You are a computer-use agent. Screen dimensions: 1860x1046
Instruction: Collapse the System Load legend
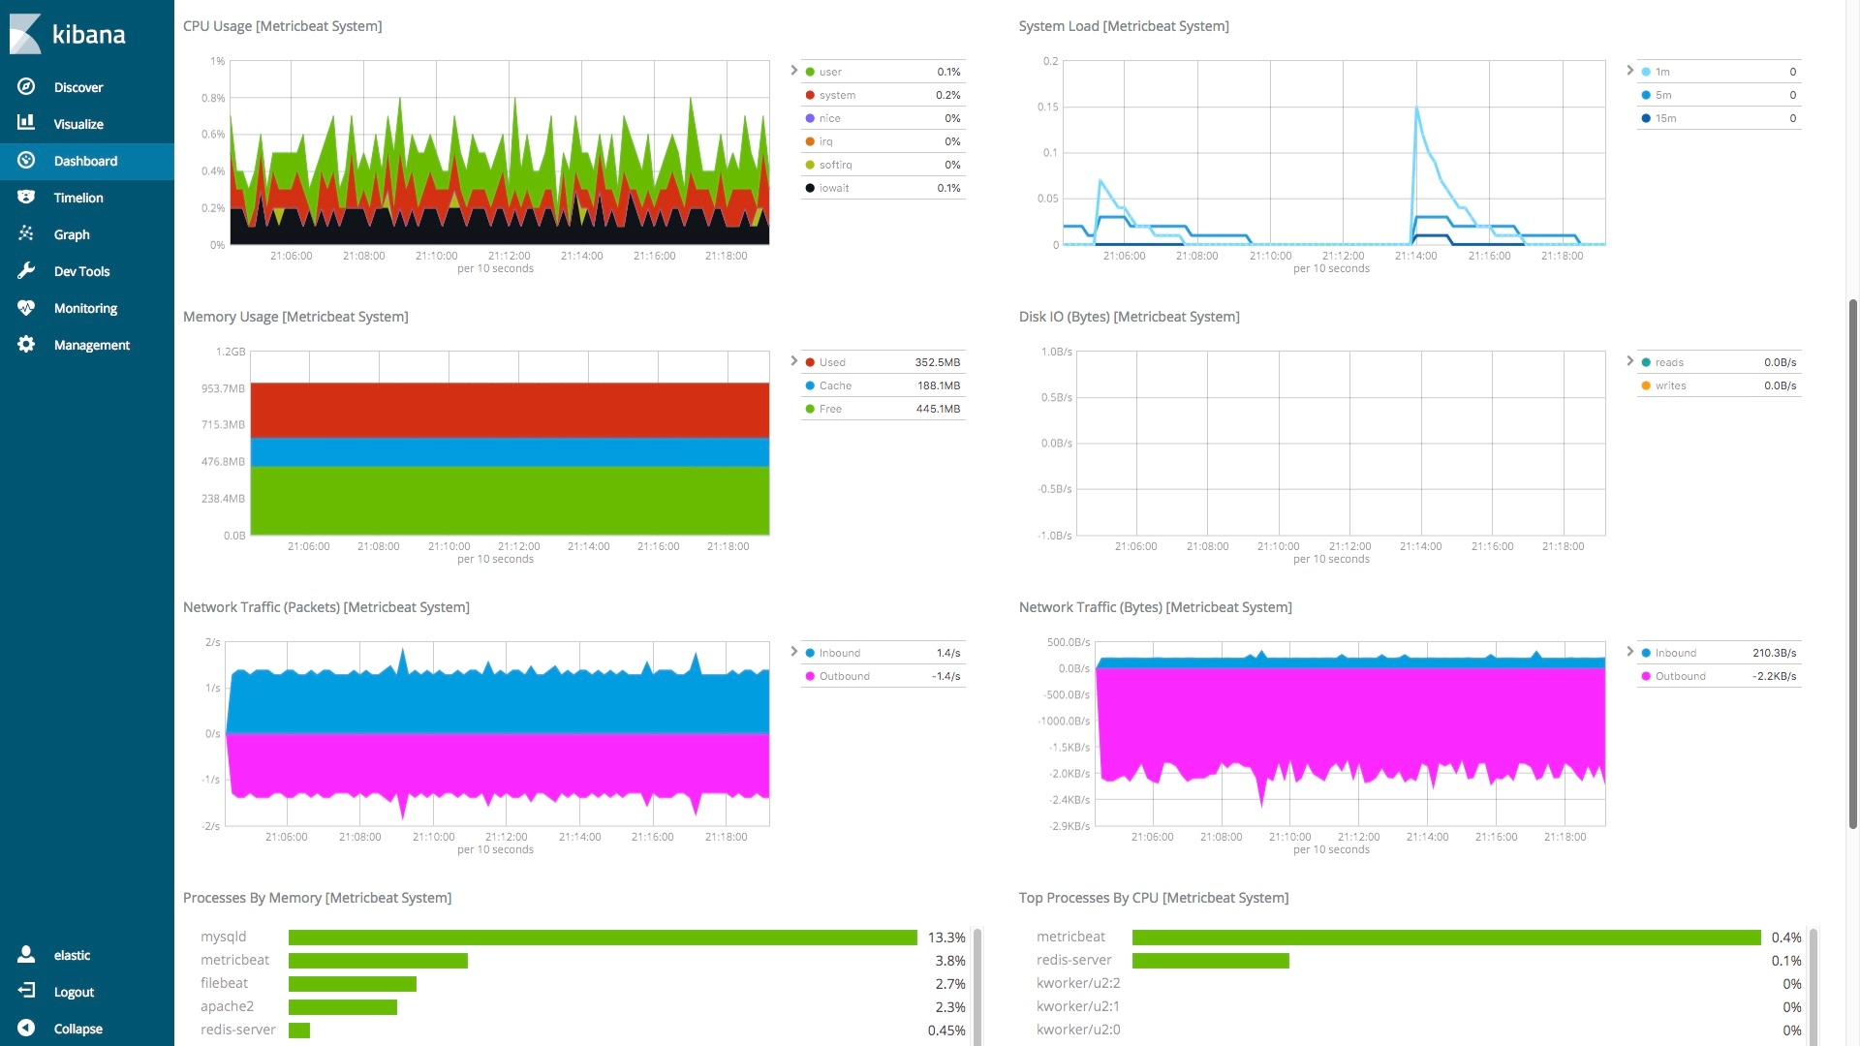coord(1629,70)
